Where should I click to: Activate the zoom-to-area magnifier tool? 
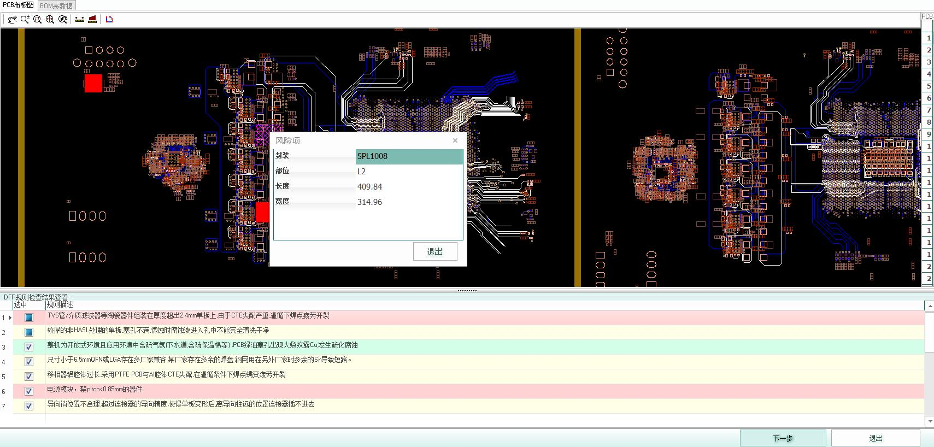(38, 20)
